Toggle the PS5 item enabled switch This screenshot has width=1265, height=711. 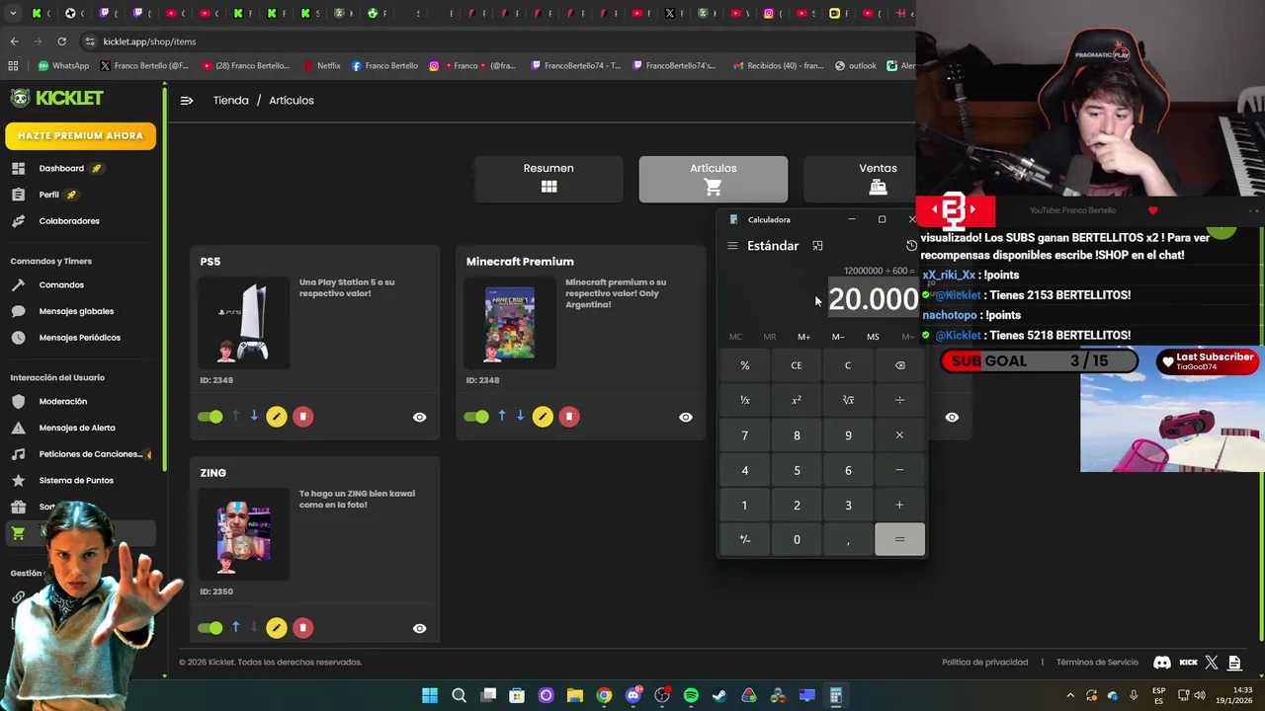point(211,417)
